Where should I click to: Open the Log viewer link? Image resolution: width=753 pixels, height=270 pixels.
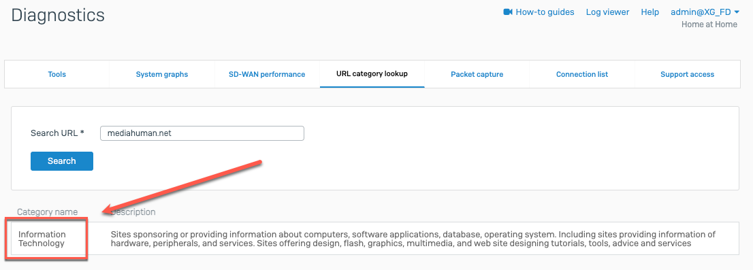tap(607, 12)
